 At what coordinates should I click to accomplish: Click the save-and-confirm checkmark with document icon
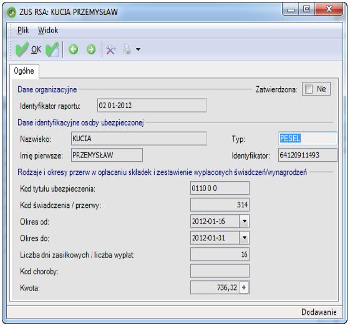[x=52, y=49]
